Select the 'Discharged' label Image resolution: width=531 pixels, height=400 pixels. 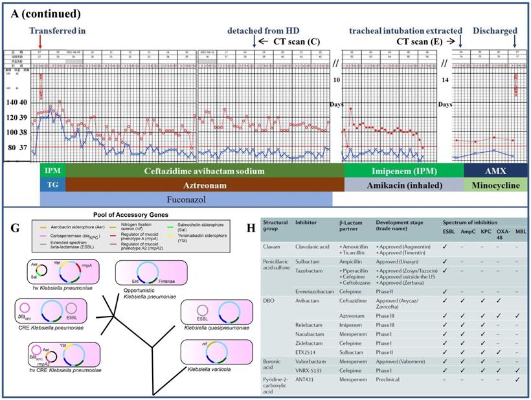pos(495,31)
